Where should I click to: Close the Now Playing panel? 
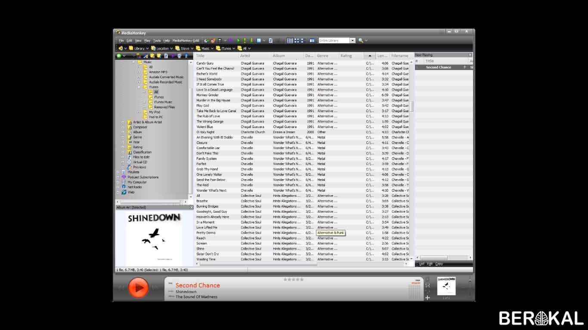tap(470, 55)
